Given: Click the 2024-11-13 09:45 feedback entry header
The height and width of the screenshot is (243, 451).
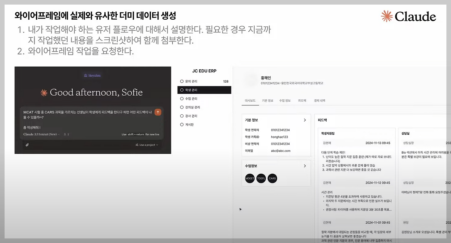Looking at the screenshot, I should tap(356, 143).
